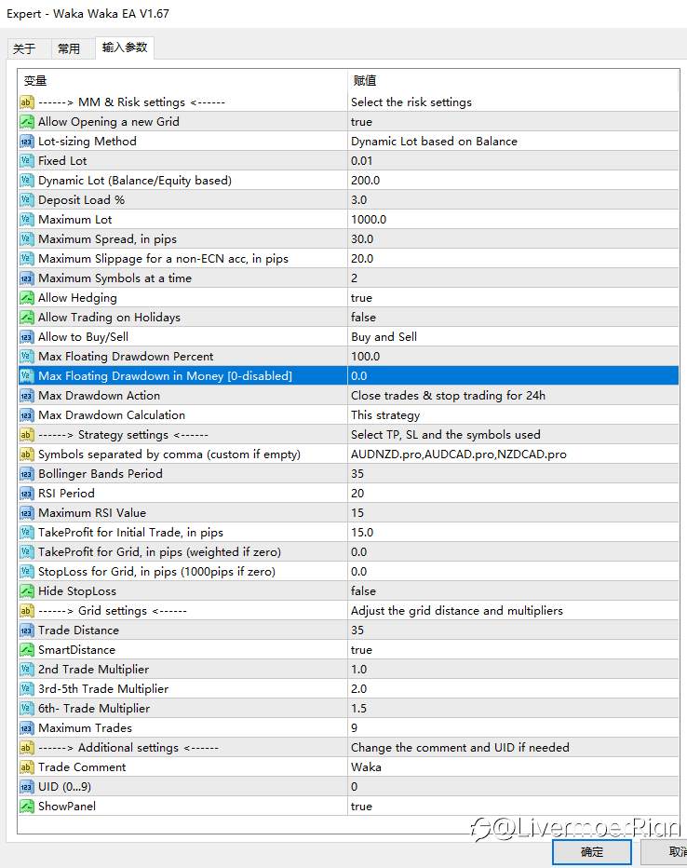The image size is (687, 868).
Task: Click the icon beside Maximum Symbols at a time
Action: [27, 278]
